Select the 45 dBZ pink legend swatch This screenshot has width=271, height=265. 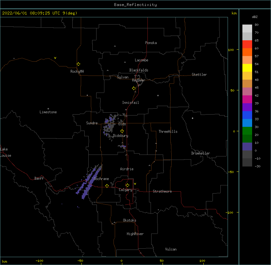pyautogui.click(x=247, y=92)
